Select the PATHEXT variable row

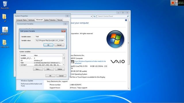pyautogui.click(x=41, y=65)
